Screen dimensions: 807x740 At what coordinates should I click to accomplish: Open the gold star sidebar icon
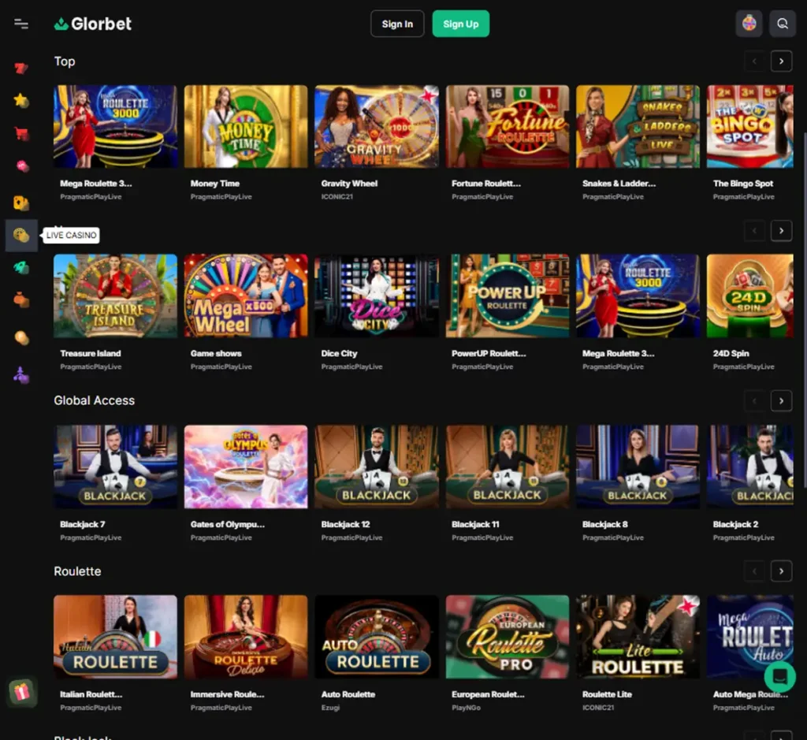tap(21, 100)
